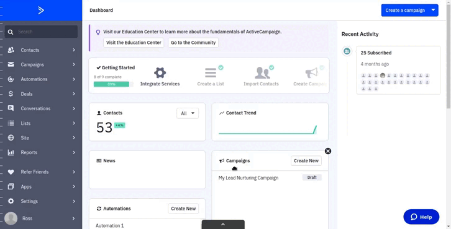Open Automations in the sidebar
451x229 pixels.
coord(34,79)
